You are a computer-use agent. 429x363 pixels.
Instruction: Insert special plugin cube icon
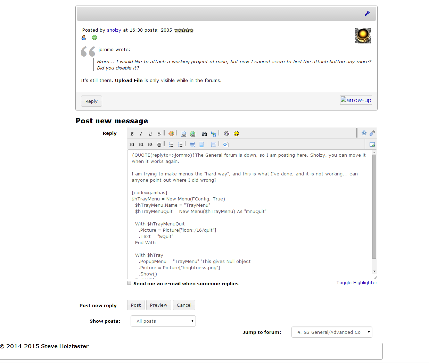(x=227, y=134)
